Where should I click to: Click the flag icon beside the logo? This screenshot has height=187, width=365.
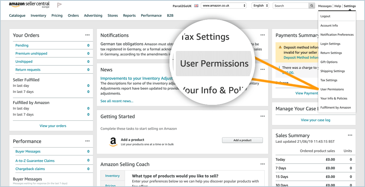coord(59,6)
